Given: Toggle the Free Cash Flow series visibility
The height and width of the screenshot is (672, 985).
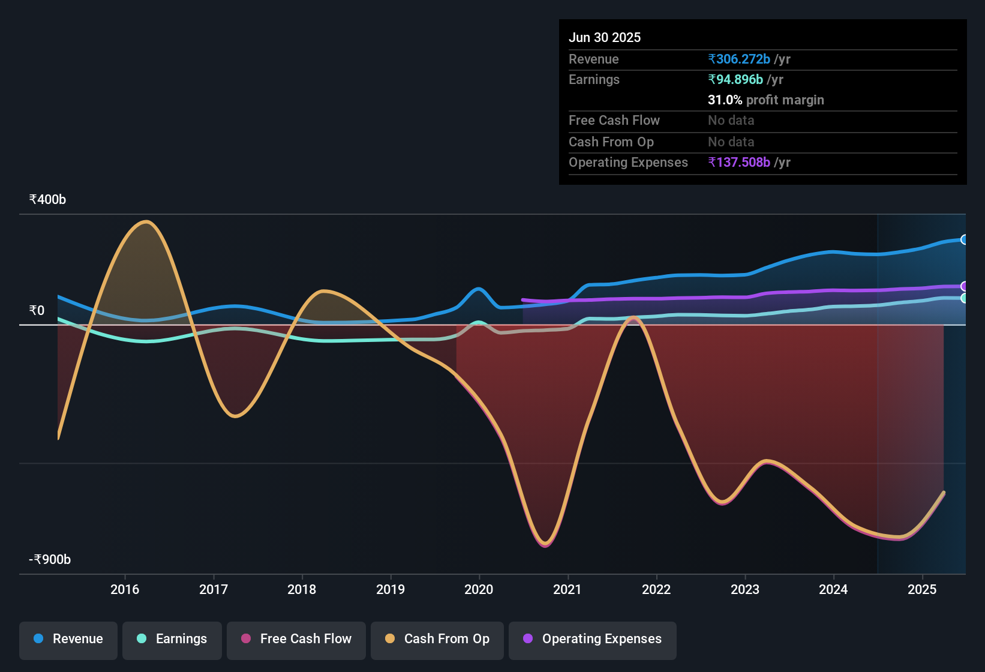Looking at the screenshot, I should [x=296, y=639].
